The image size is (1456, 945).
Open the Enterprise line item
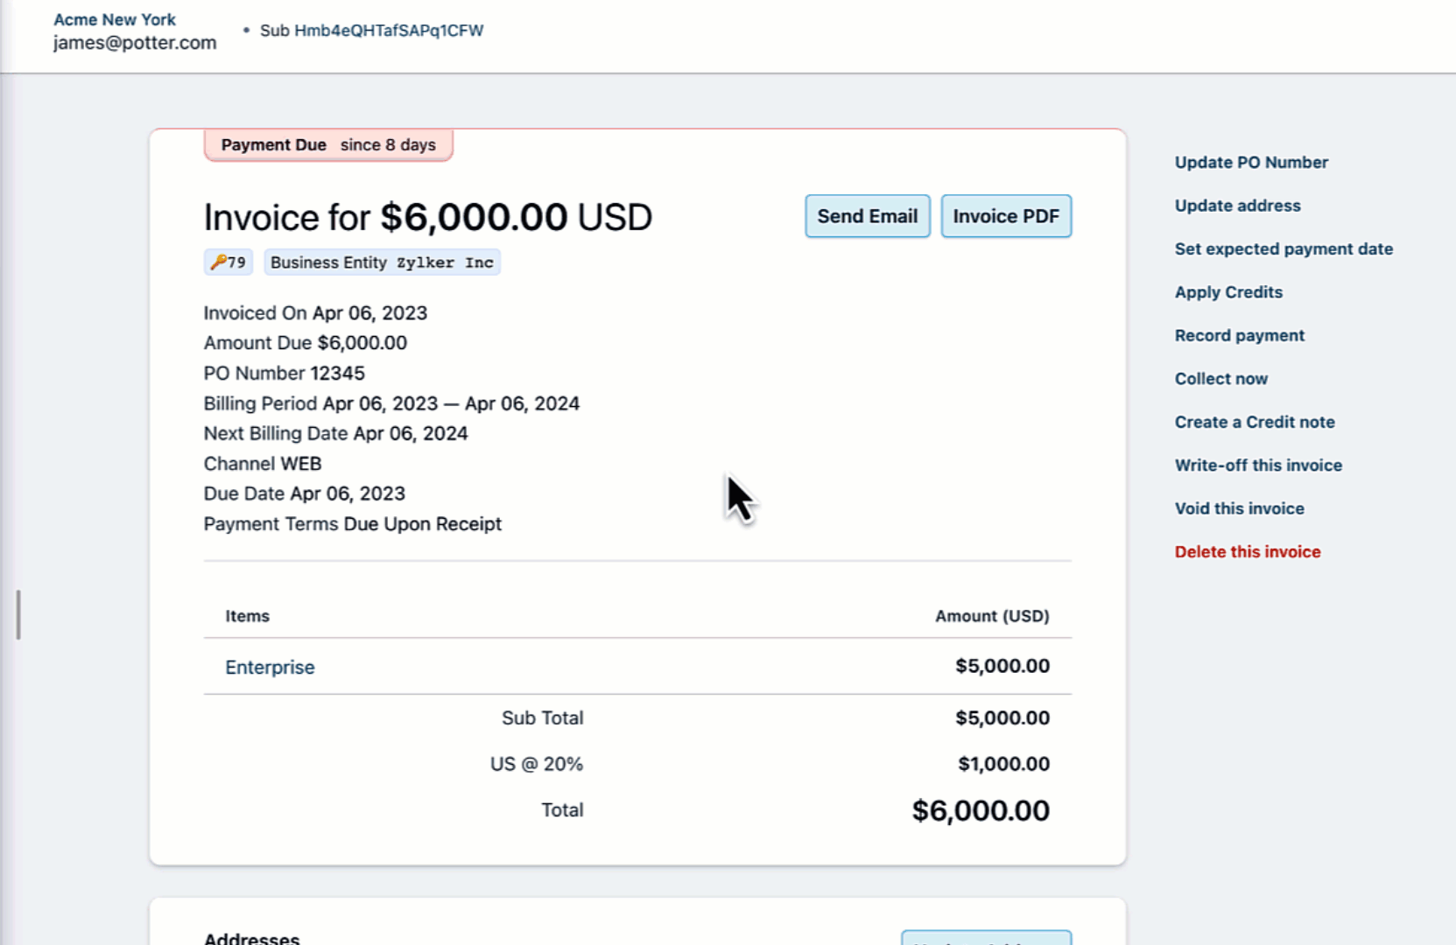[x=270, y=668]
